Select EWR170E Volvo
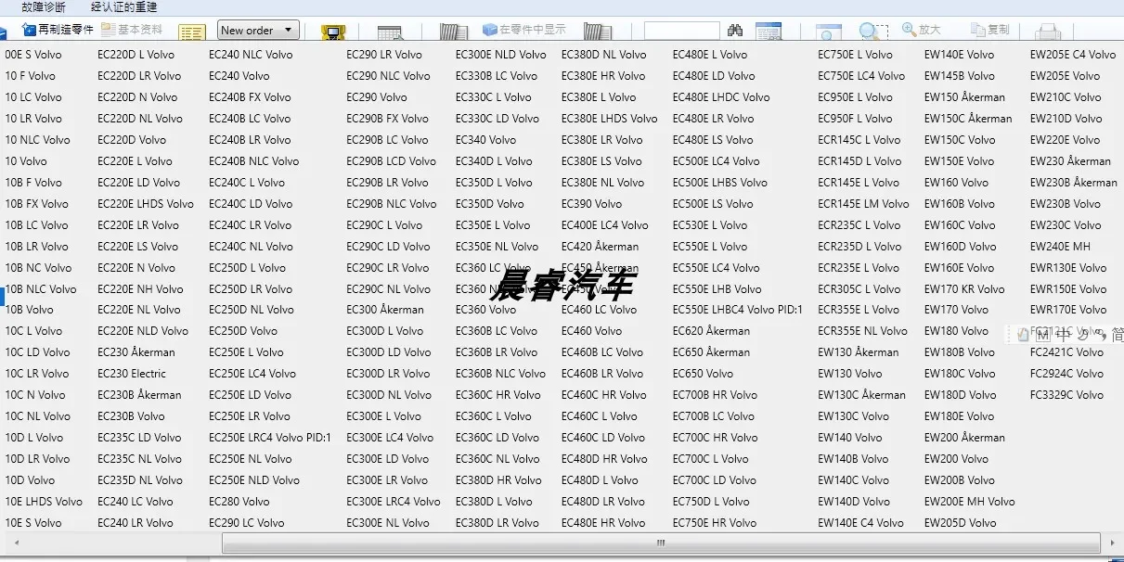The width and height of the screenshot is (1124, 562). (x=1068, y=310)
